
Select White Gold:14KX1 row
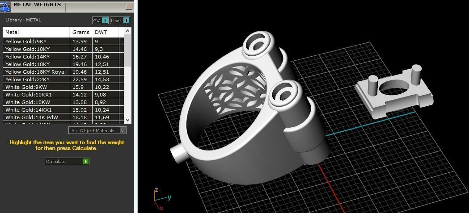[x=63, y=110]
